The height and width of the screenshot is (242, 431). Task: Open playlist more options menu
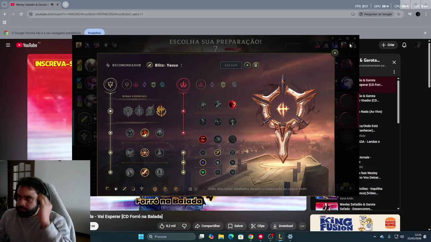pos(394,72)
